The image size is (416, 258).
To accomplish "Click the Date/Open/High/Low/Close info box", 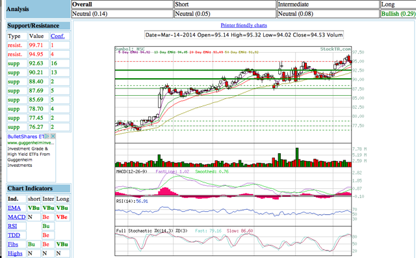I will pos(244,35).
